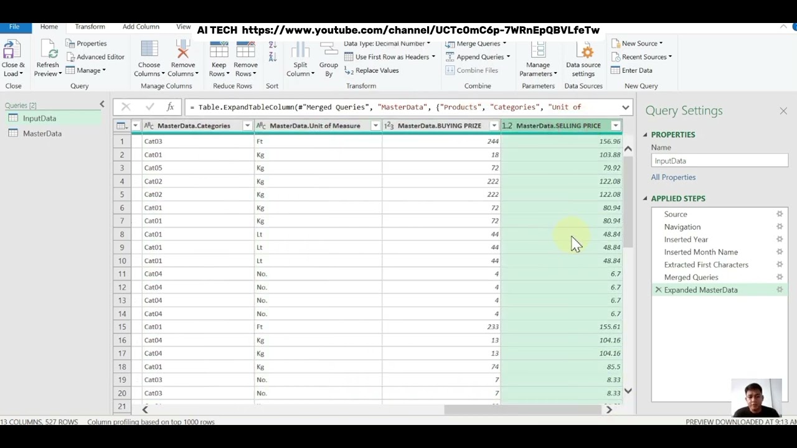Edit the query Name field
797x448 pixels.
tap(720, 161)
